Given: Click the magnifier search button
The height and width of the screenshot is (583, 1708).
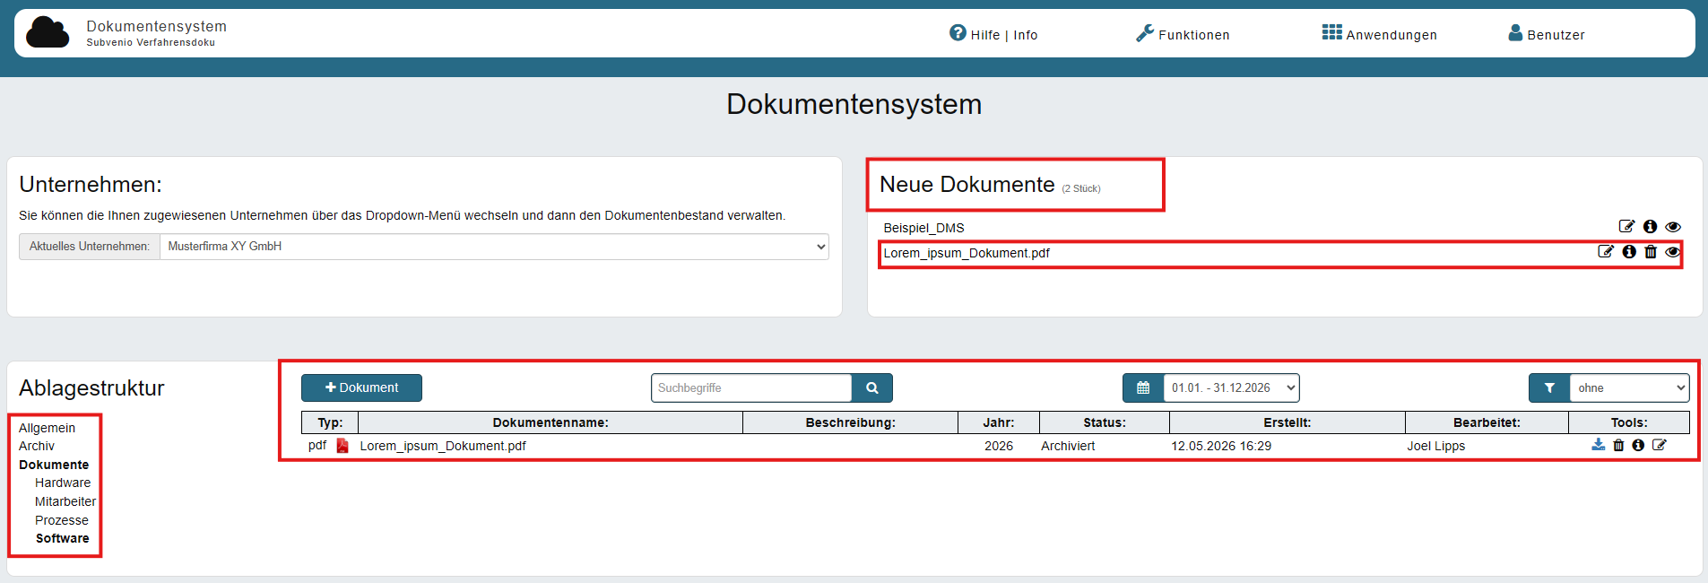Looking at the screenshot, I should (x=872, y=388).
